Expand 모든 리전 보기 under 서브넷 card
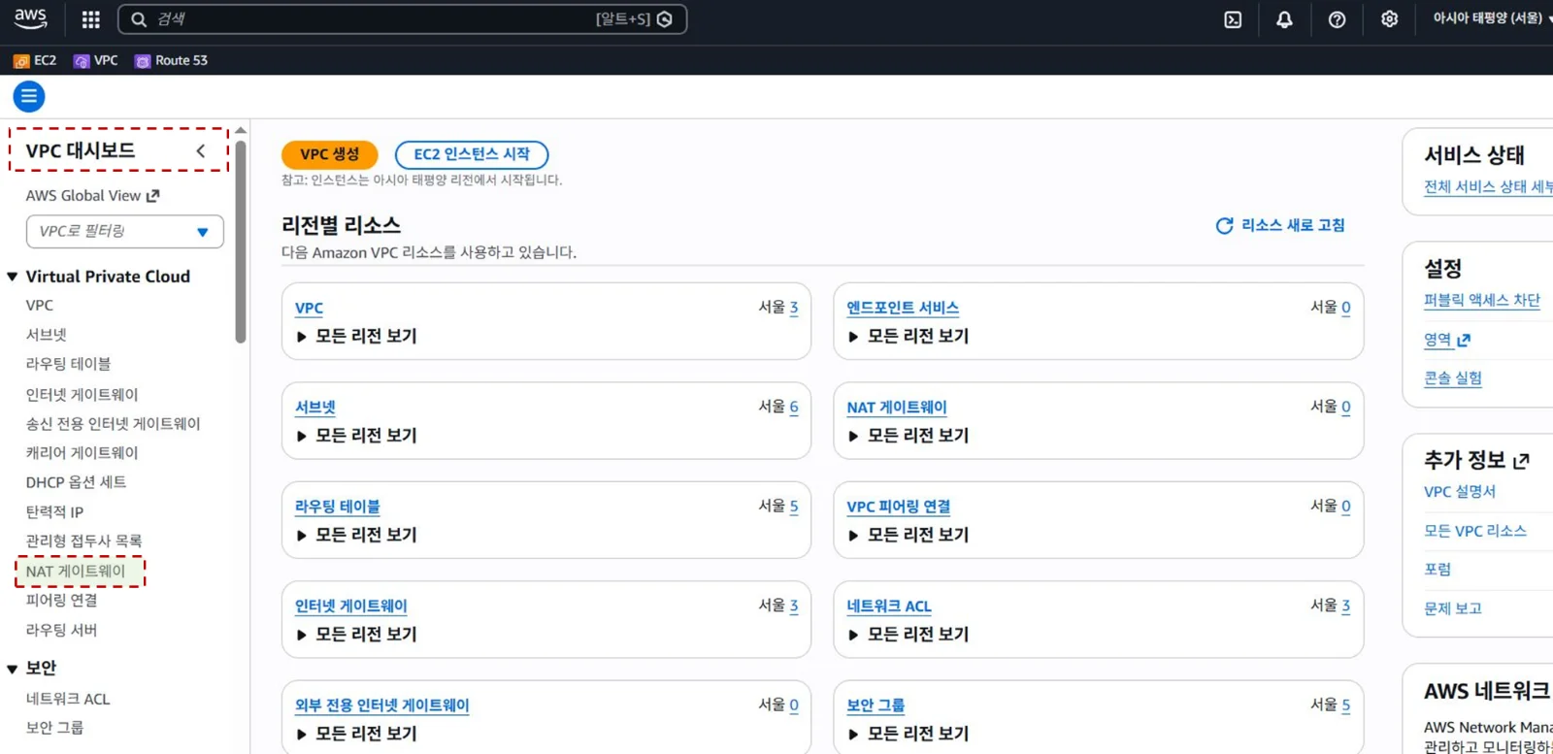This screenshot has width=1553, height=754. click(356, 436)
